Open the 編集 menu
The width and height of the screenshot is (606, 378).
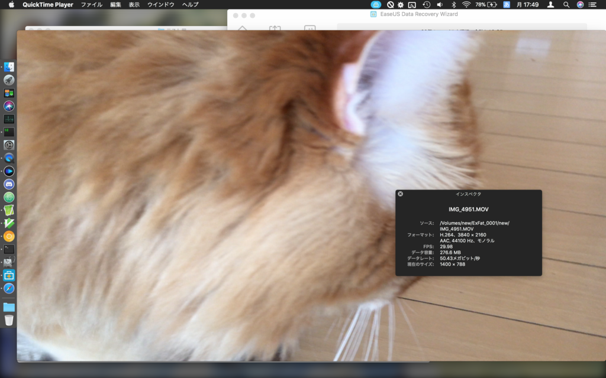[x=115, y=5]
